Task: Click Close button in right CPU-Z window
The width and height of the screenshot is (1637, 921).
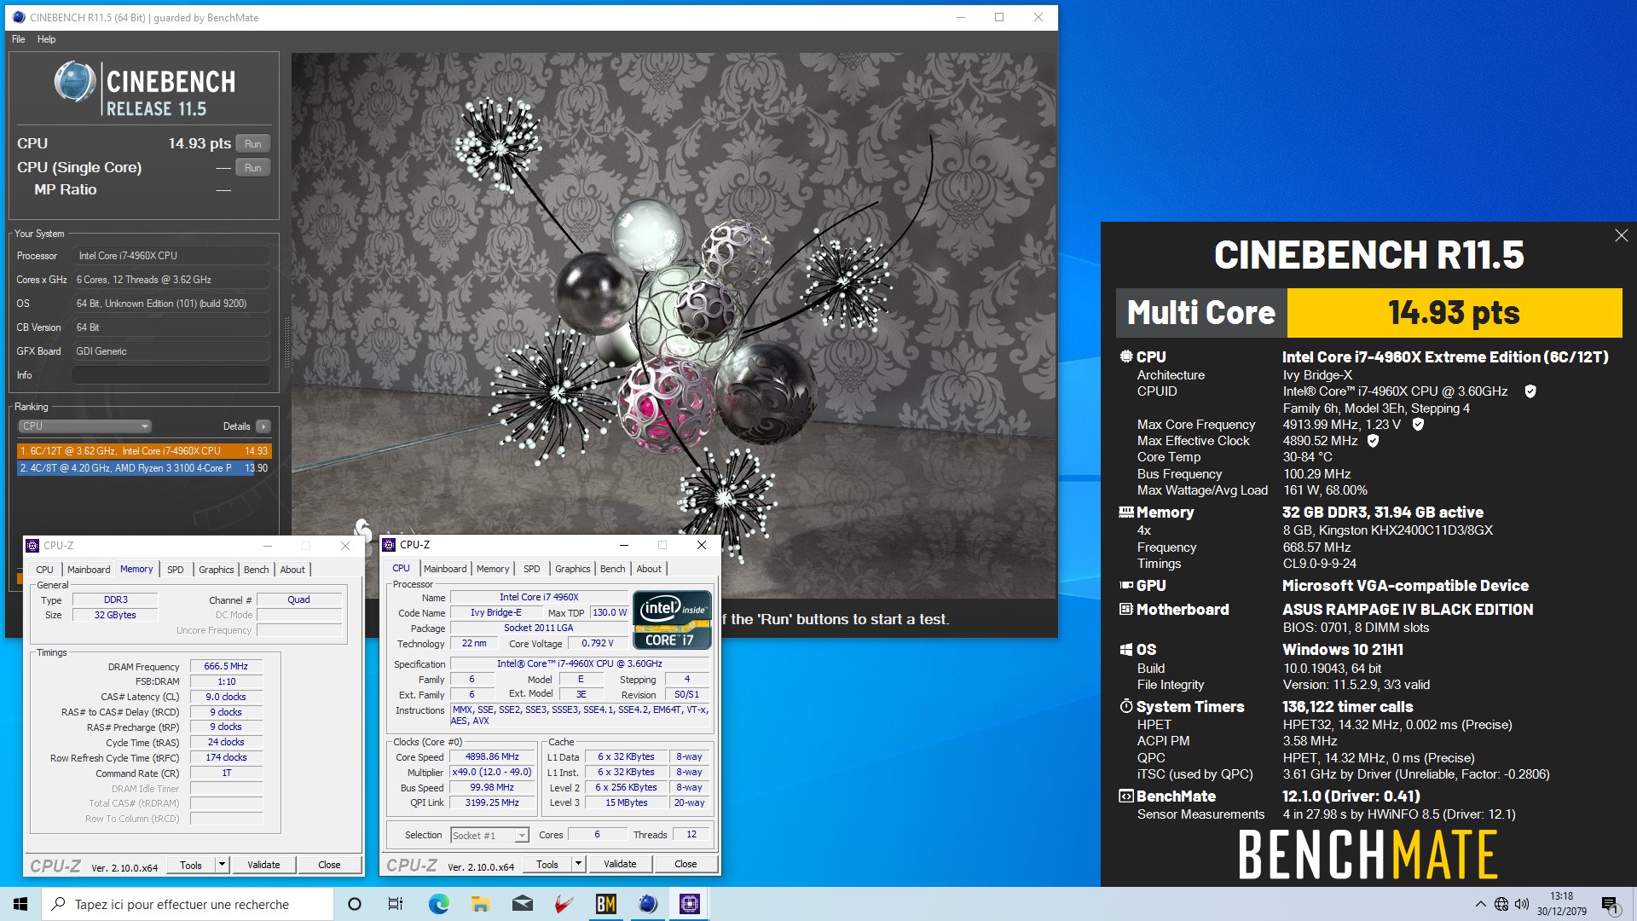Action: tap(685, 864)
